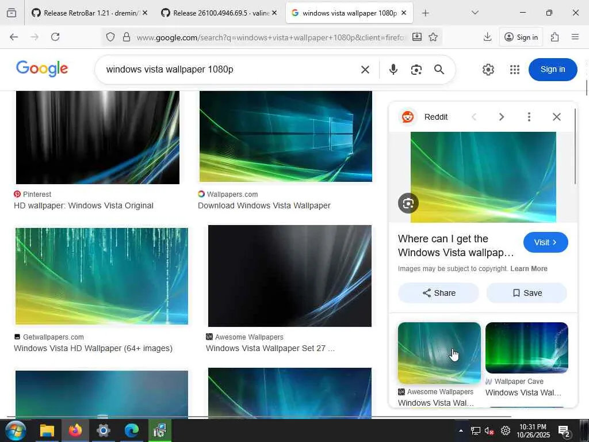Click the Firefox account Sign in button

pyautogui.click(x=521, y=37)
